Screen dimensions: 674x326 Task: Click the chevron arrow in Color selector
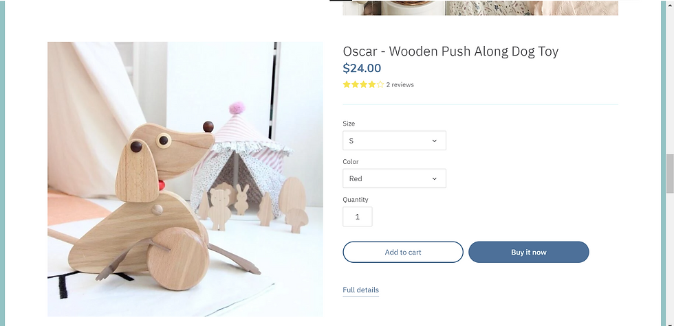pyautogui.click(x=434, y=179)
